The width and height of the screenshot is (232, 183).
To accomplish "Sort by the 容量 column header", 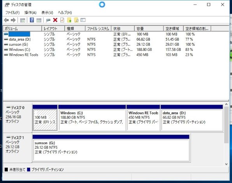I will 149,28.
